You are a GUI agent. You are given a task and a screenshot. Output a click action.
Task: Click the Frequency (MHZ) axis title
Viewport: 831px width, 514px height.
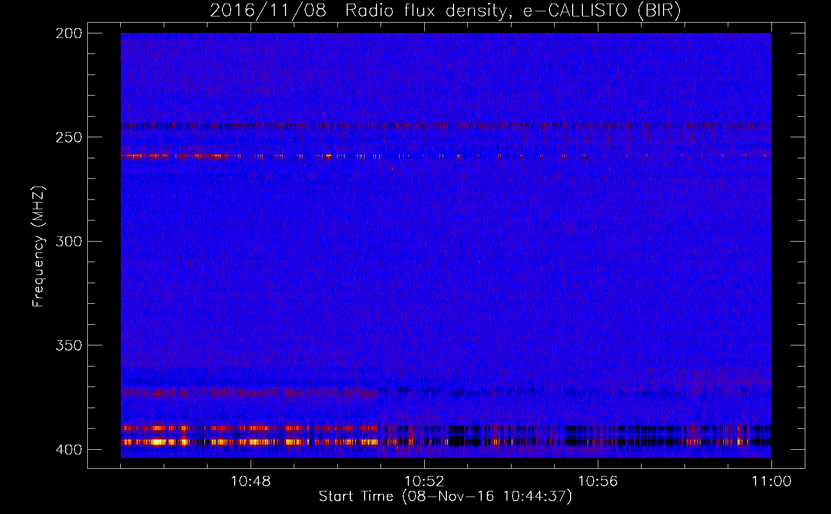tap(39, 247)
